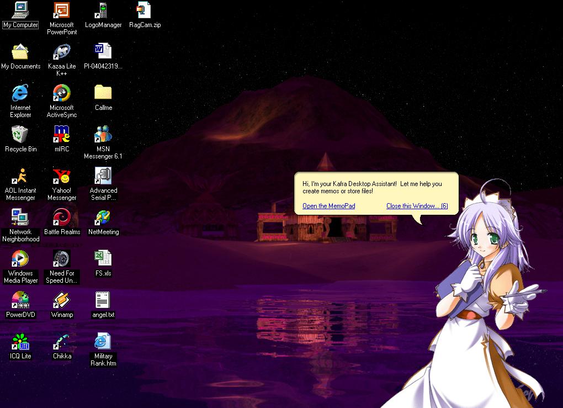Open the Microsoft PowerPoint shortcut
Viewport: 563px width, 408px height.
click(x=61, y=11)
